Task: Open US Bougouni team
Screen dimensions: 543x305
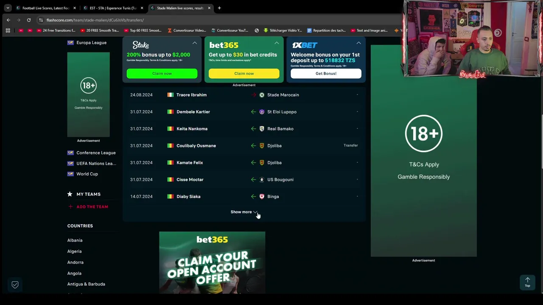Action: [280, 180]
